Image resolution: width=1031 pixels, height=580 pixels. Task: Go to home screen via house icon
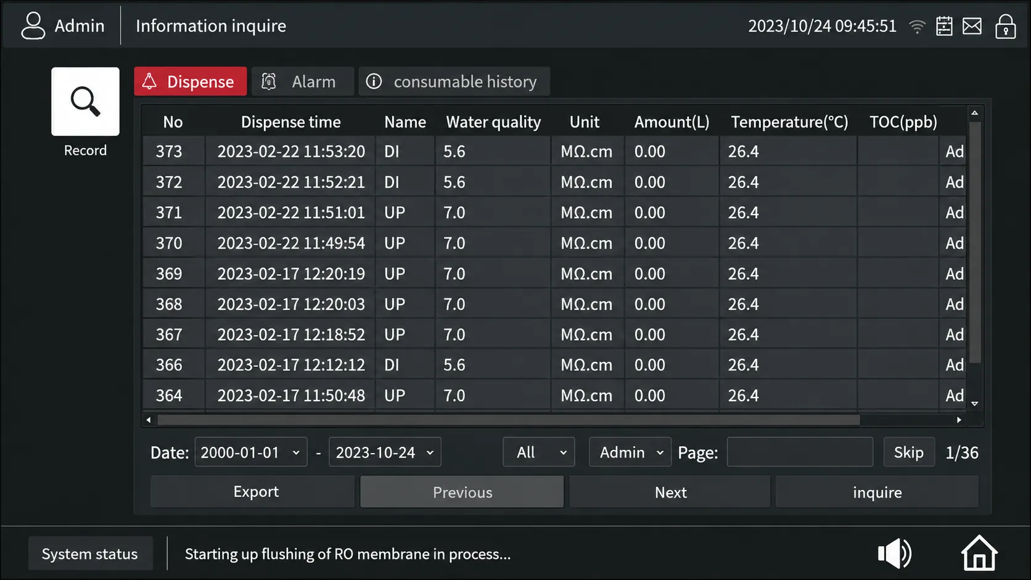tap(979, 553)
